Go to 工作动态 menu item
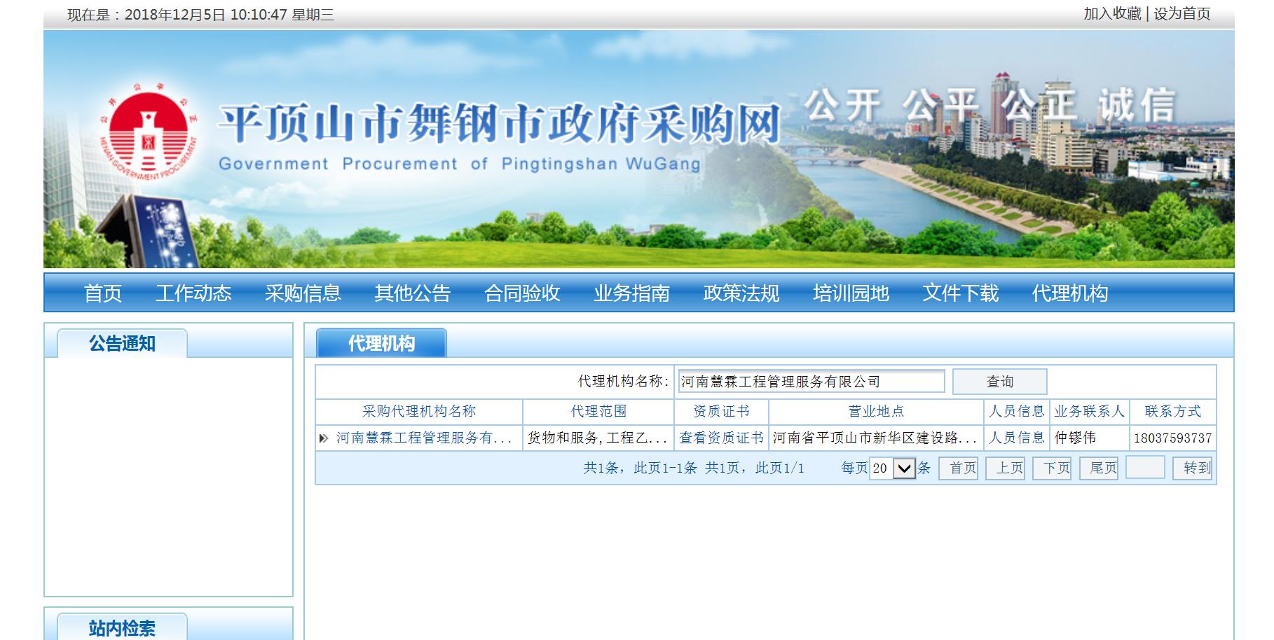This screenshot has width=1274, height=640. 193,293
